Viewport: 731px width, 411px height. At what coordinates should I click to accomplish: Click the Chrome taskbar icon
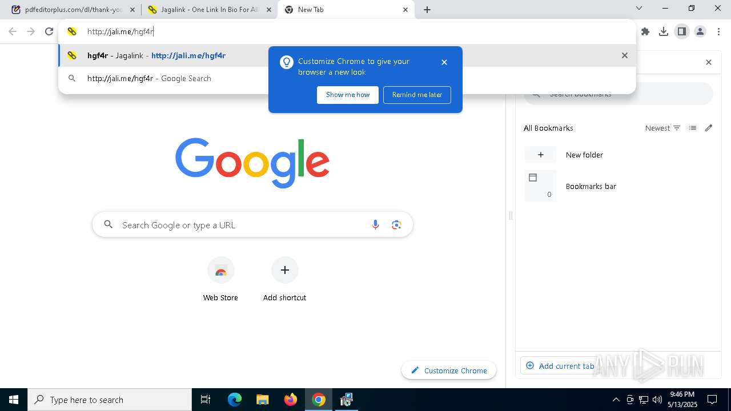[x=319, y=400]
